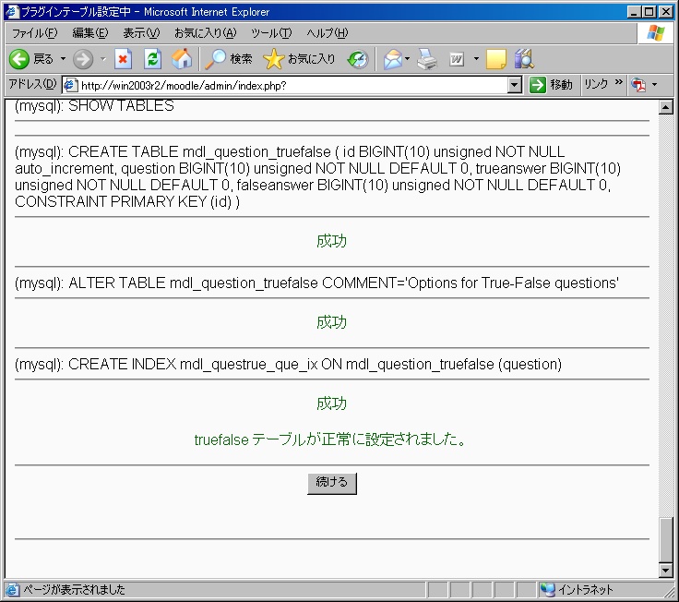Open the Forward history dropdown arrow
679x602 pixels.
tap(103, 58)
